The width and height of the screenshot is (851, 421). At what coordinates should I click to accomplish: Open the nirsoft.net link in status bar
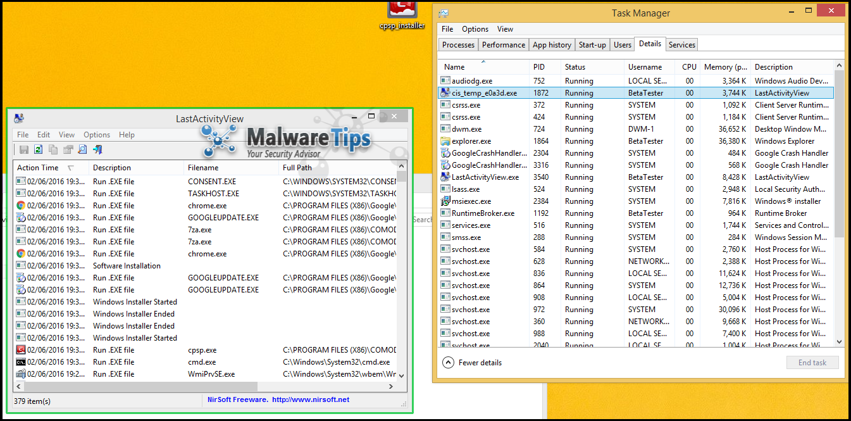pos(311,400)
